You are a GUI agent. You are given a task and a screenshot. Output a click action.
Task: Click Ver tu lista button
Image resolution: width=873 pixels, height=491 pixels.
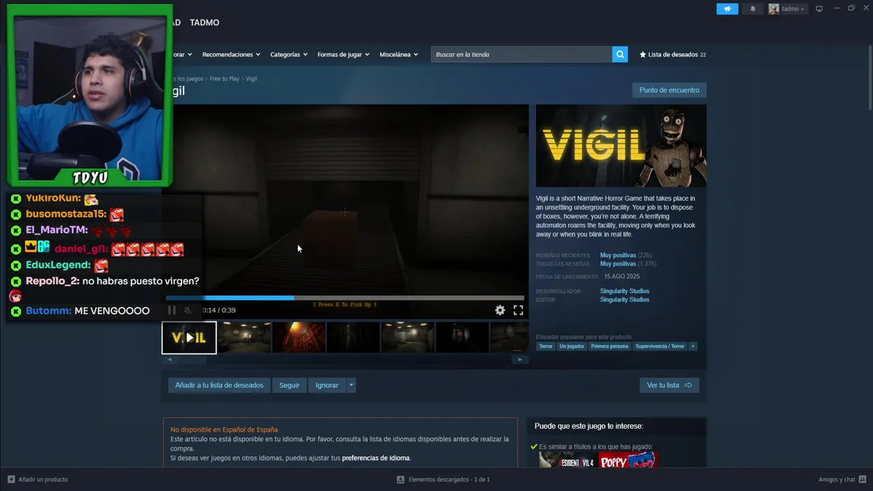[669, 385]
